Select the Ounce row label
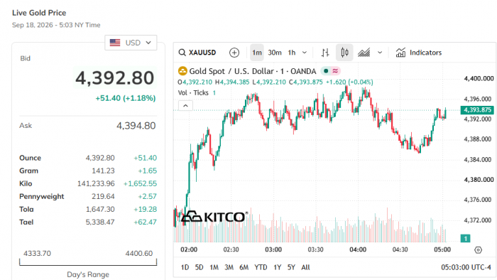The width and height of the screenshot is (497, 280). [x=30, y=158]
